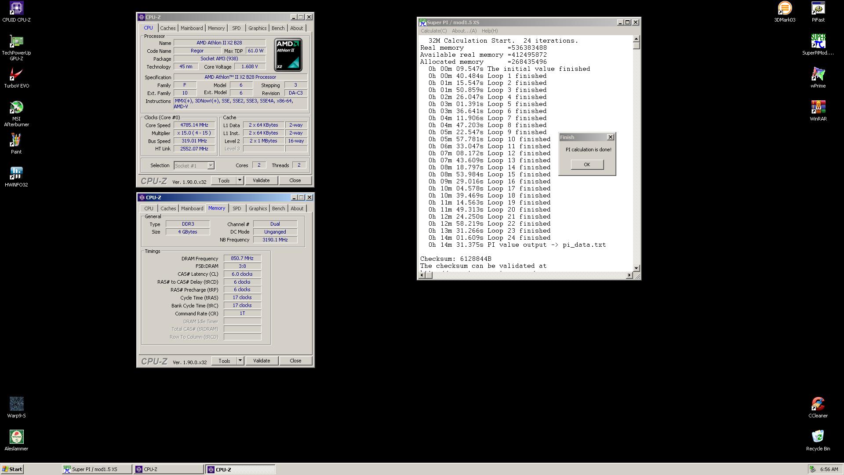The height and width of the screenshot is (475, 844).
Task: Switch to Super PI / mod1.5 XS taskbar button
Action: [x=97, y=469]
